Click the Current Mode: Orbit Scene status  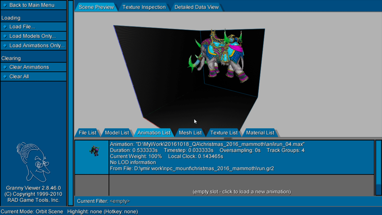click(x=32, y=211)
